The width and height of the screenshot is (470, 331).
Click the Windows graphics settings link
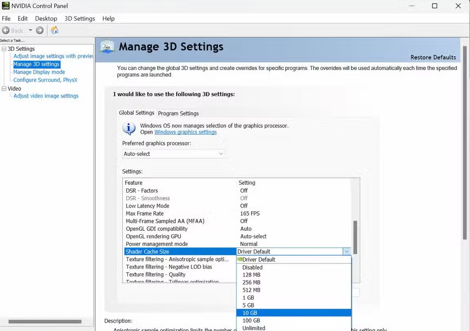pyautogui.click(x=185, y=132)
